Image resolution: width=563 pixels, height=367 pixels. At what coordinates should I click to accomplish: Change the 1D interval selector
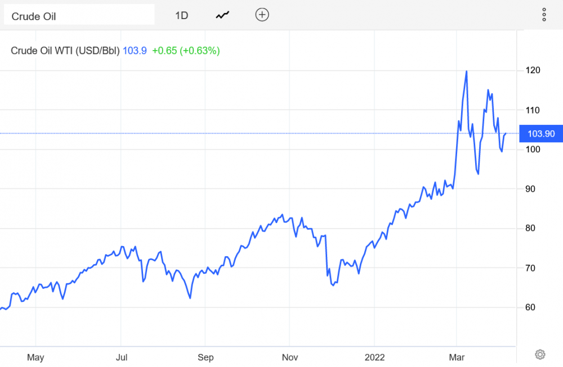(182, 15)
